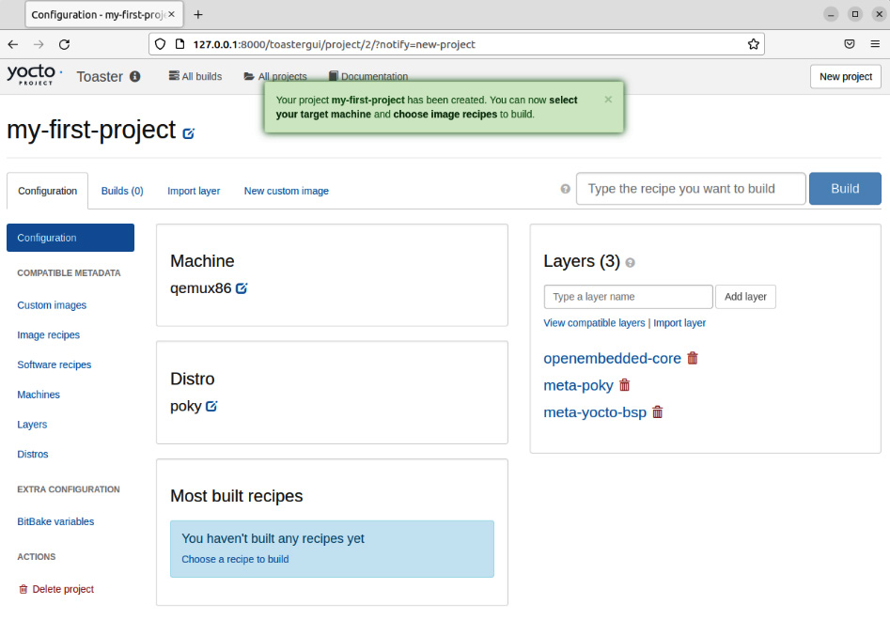Open Pocket save icon in toolbar

[850, 44]
